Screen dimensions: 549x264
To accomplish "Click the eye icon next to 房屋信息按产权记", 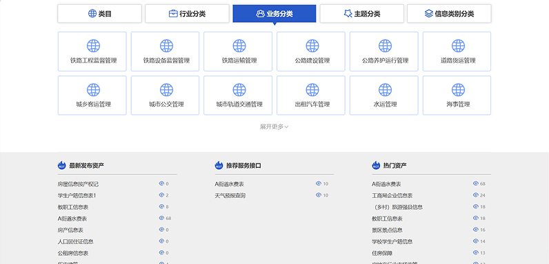I will point(161,184).
